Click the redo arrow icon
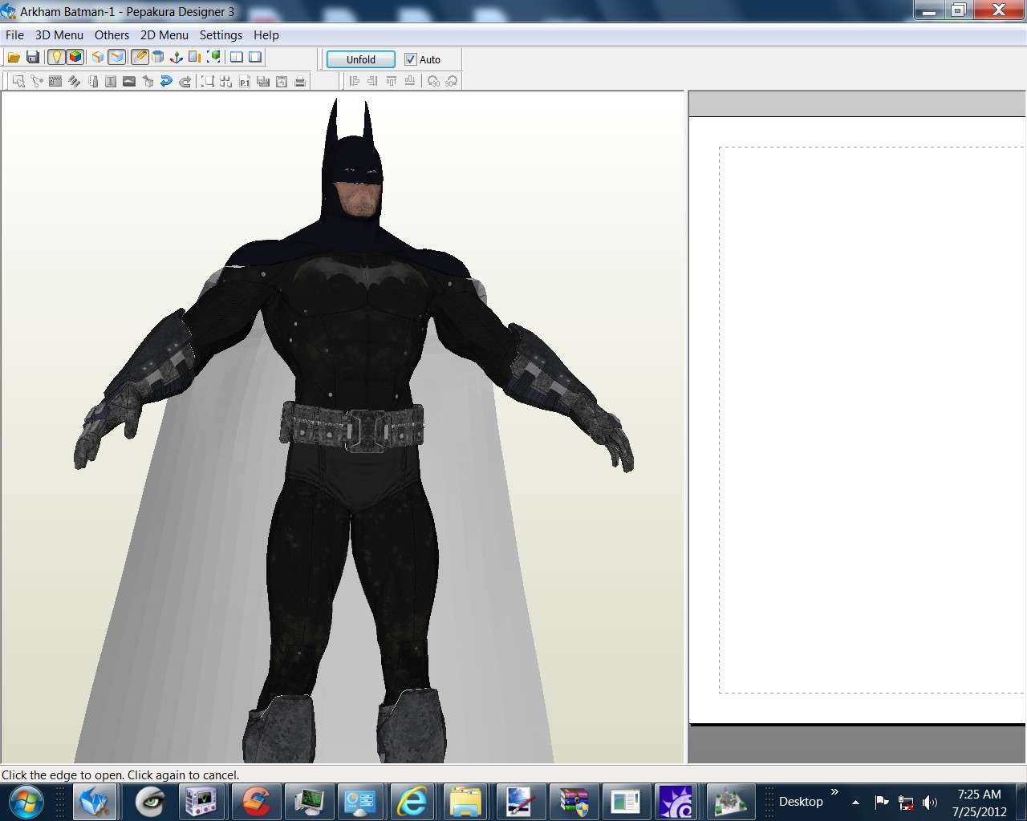Image resolution: width=1027 pixels, height=821 pixels. 185,80
